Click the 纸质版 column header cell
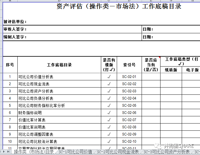This screenshot has width=200, height=155. 171,70
